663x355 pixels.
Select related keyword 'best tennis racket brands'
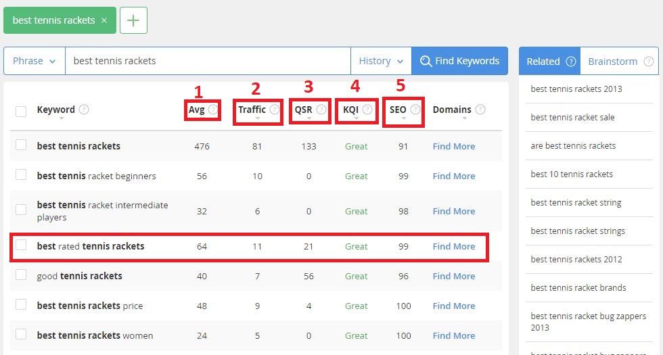[578, 287]
